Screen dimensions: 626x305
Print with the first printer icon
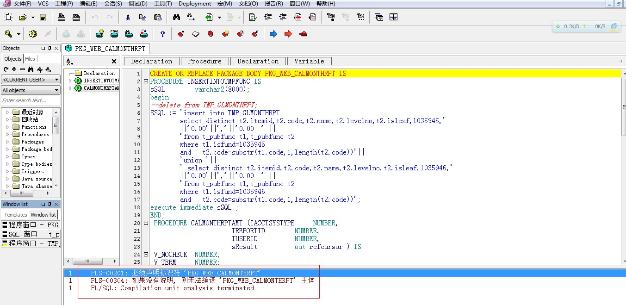point(62,18)
